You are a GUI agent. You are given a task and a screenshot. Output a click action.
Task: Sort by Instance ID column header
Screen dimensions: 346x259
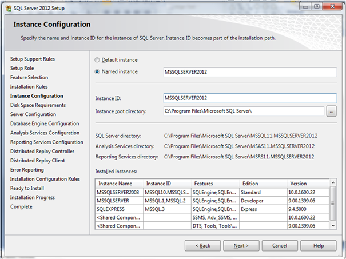pos(167,184)
